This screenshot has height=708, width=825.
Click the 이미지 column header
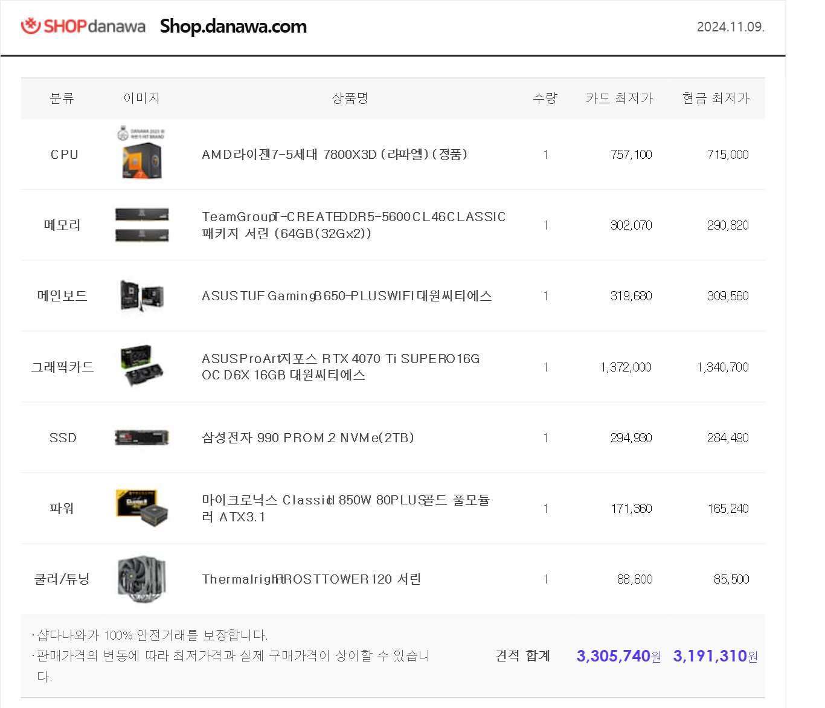click(x=142, y=98)
